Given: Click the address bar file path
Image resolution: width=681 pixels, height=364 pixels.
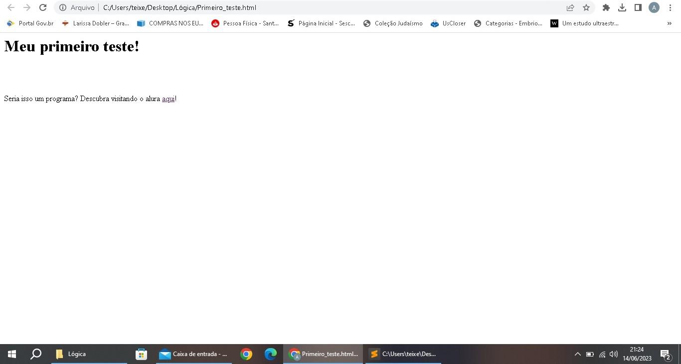Looking at the screenshot, I should (179, 7).
